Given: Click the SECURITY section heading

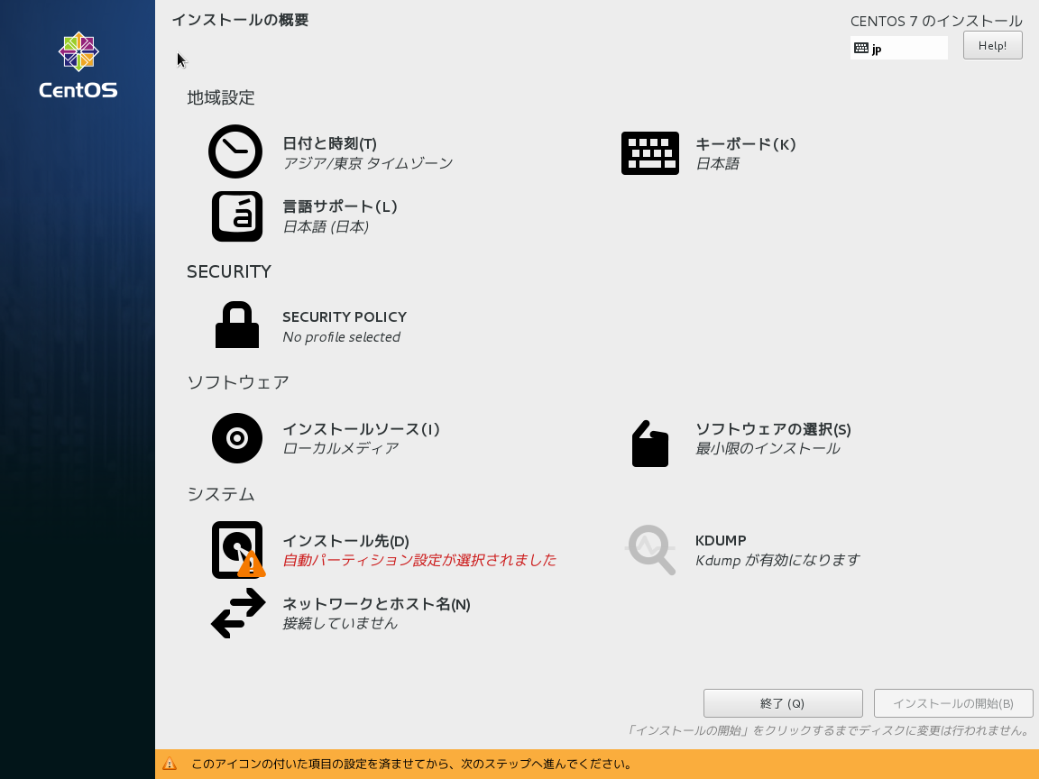Looking at the screenshot, I should coord(228,271).
